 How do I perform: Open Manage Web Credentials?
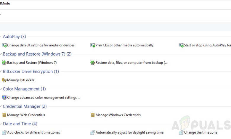point(26,115)
